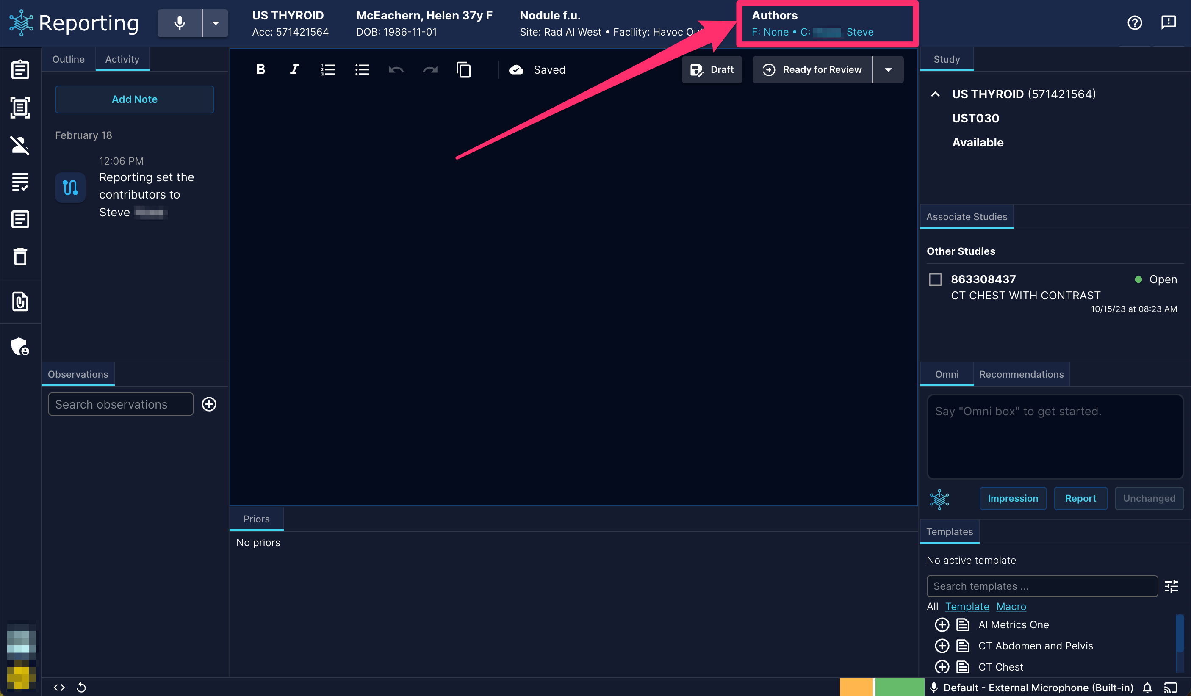Open the attachments icon in left sidebar
The image size is (1191, 696).
[x=20, y=301]
